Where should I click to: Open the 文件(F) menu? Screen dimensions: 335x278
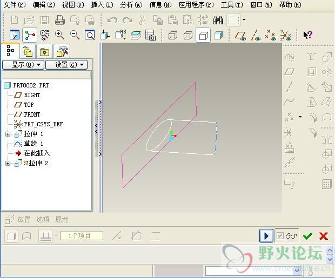[x=15, y=5]
